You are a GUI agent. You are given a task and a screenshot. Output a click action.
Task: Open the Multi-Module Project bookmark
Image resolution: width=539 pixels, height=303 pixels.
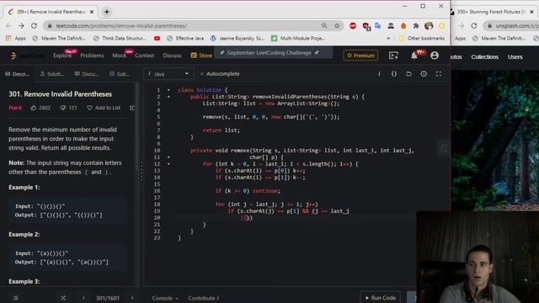[x=298, y=38]
